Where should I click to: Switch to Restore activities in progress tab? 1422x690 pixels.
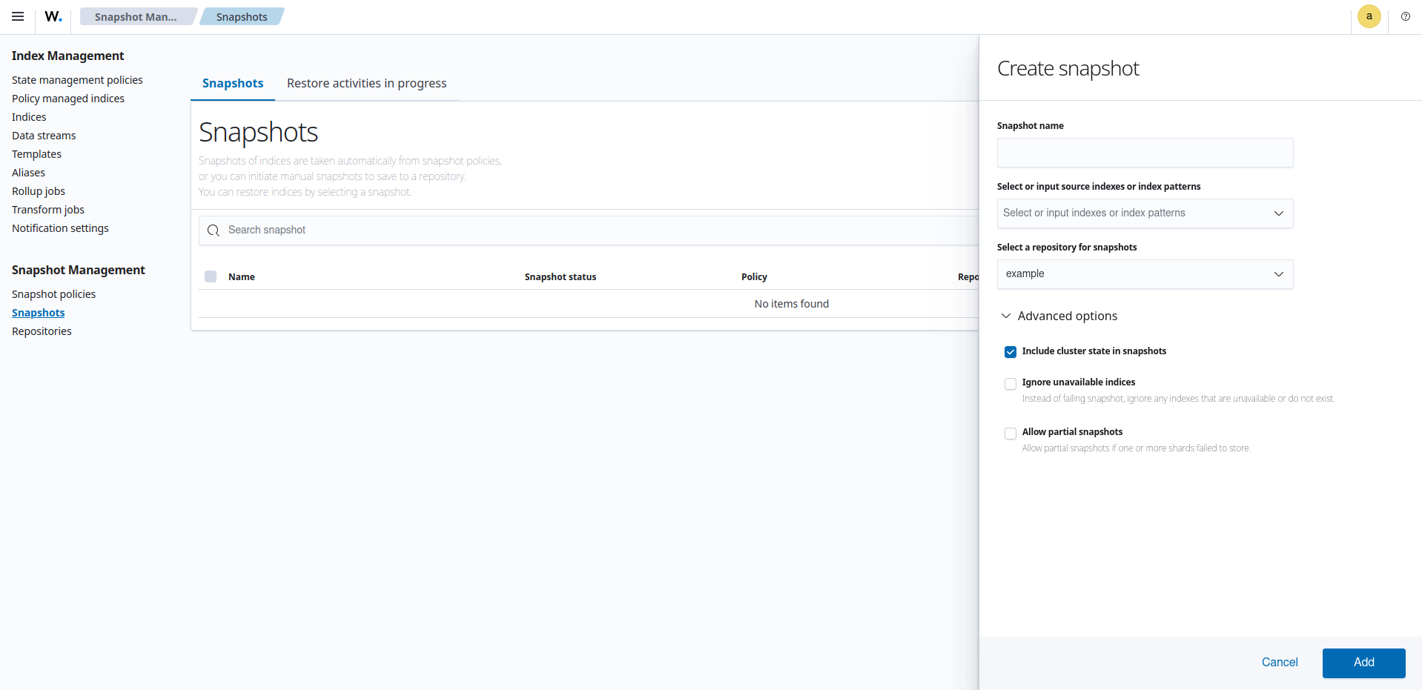pyautogui.click(x=366, y=83)
